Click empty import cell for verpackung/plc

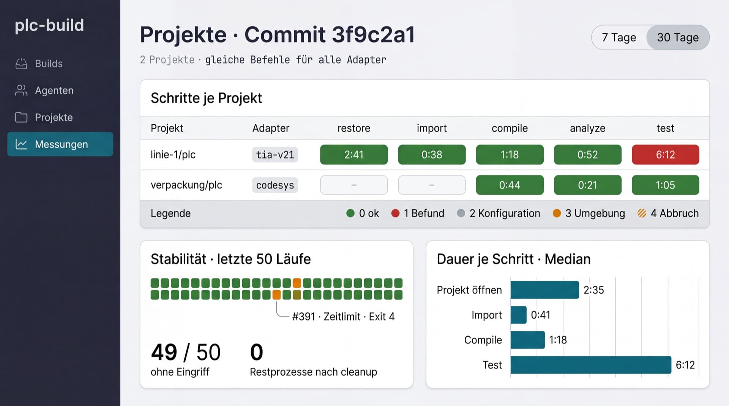(x=432, y=185)
